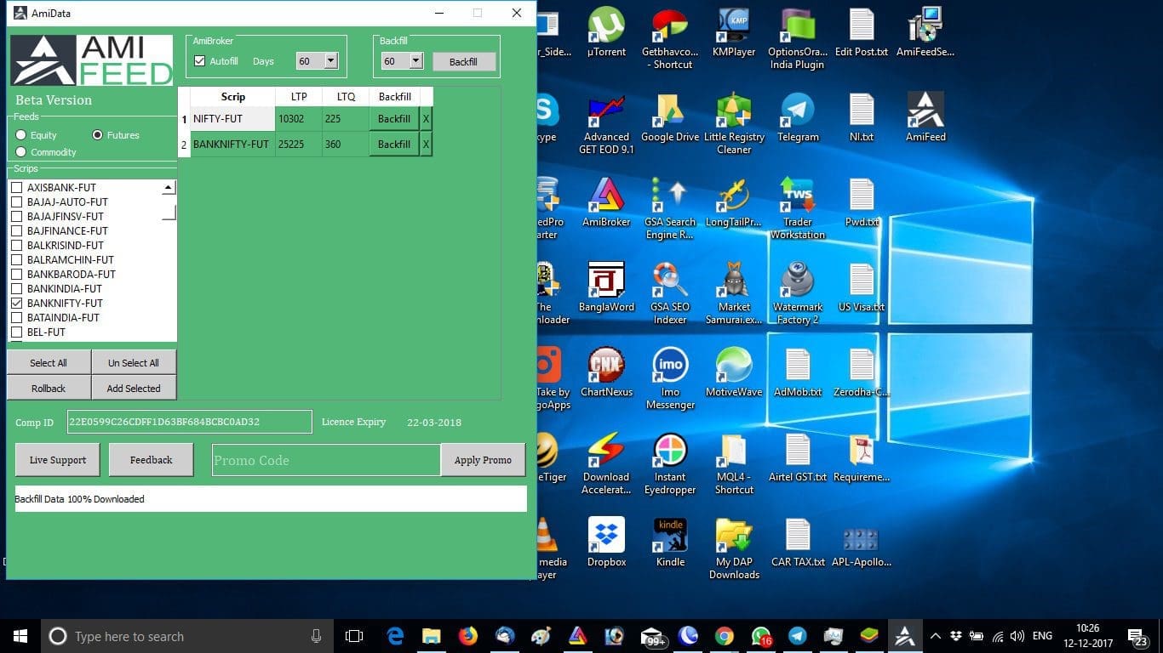
Task: Open the Backfill days dropdown
Action: point(416,61)
